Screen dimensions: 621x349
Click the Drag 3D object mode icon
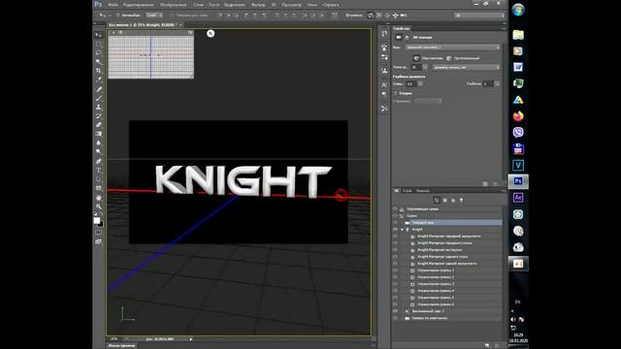click(x=387, y=16)
